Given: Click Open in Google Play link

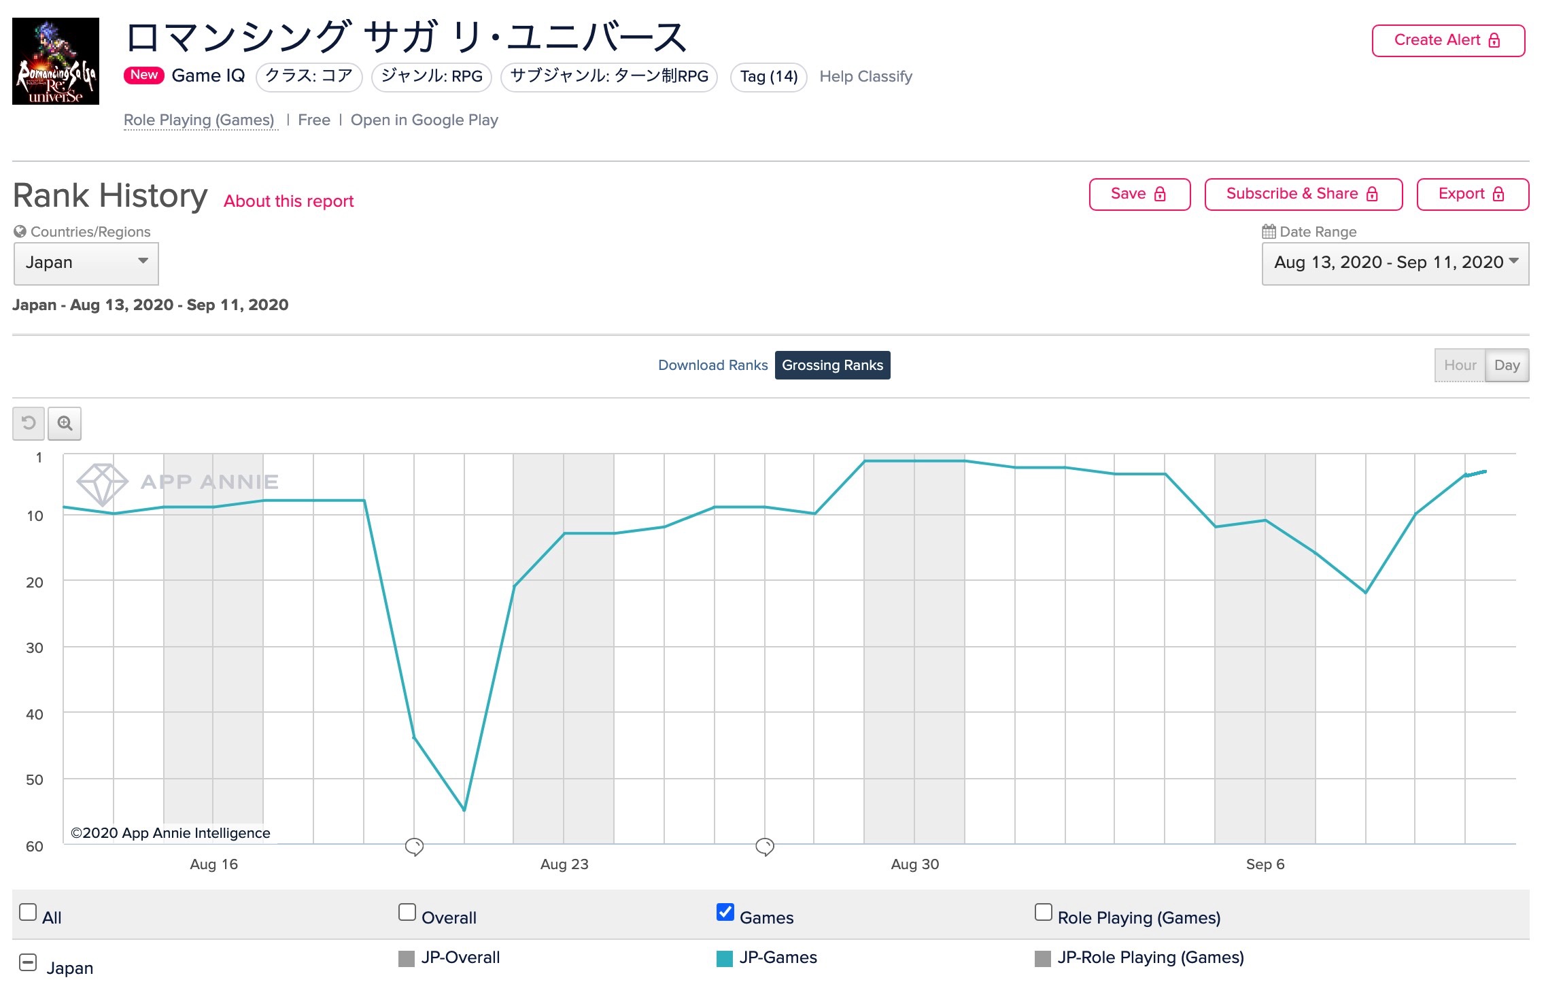Looking at the screenshot, I should click(x=424, y=120).
